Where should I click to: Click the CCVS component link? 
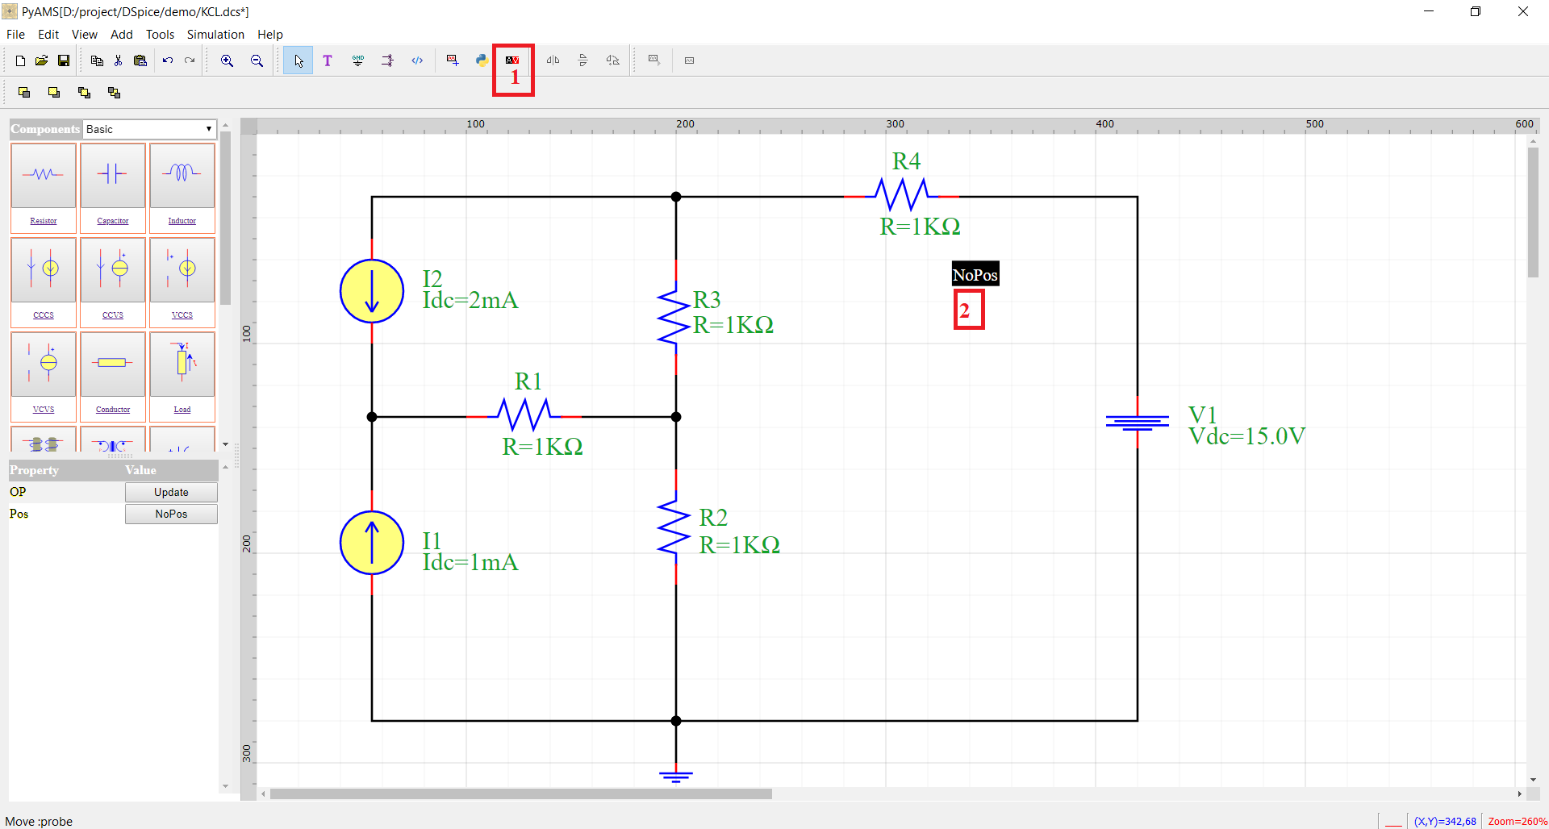113,315
